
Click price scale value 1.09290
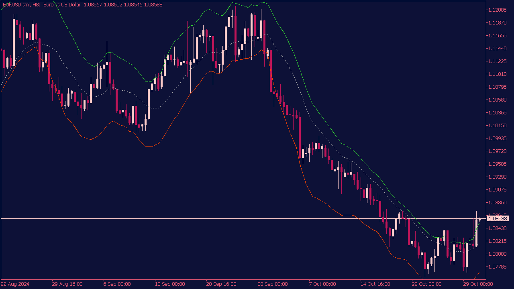[498, 177]
